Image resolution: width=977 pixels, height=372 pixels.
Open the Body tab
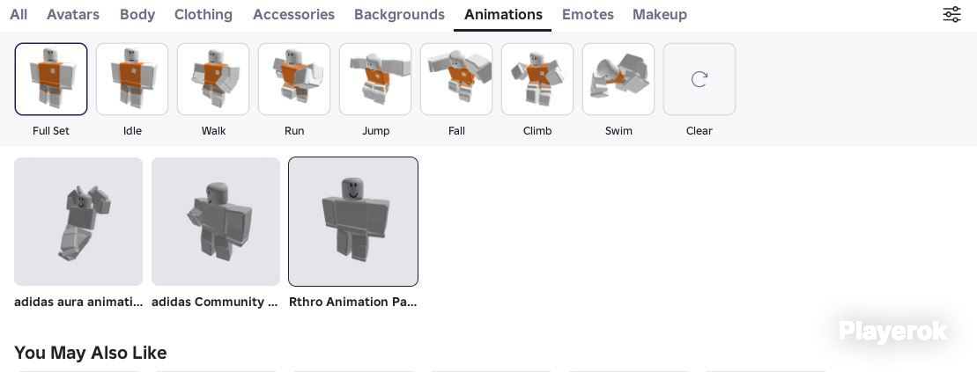click(137, 14)
